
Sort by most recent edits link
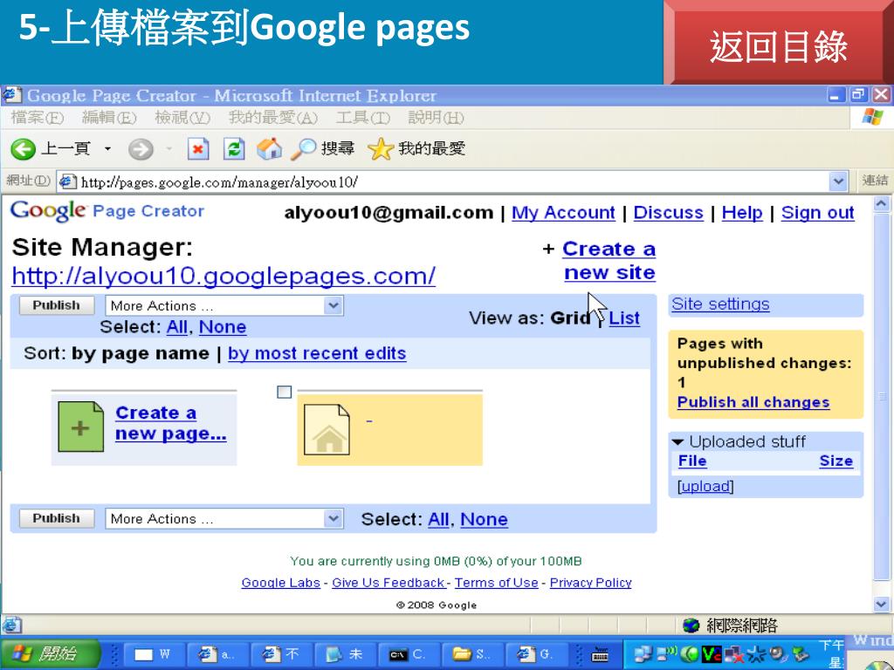[x=317, y=353]
